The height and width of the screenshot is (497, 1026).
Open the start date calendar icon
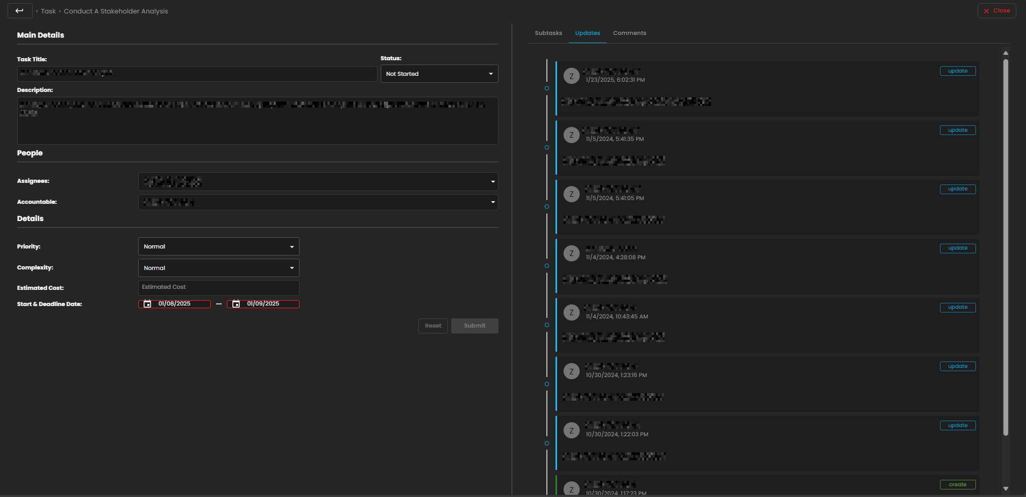click(x=147, y=304)
